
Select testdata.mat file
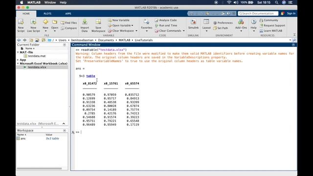37,56
